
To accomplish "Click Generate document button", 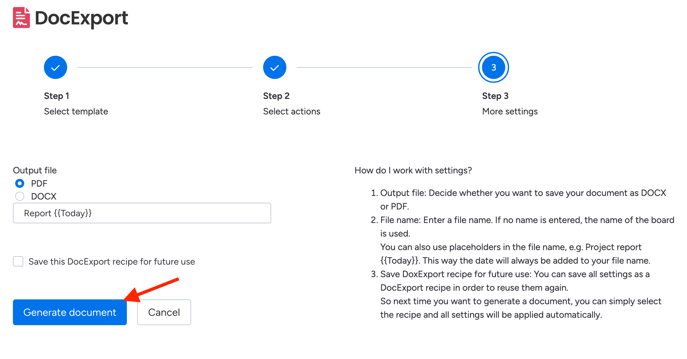I will coord(69,312).
